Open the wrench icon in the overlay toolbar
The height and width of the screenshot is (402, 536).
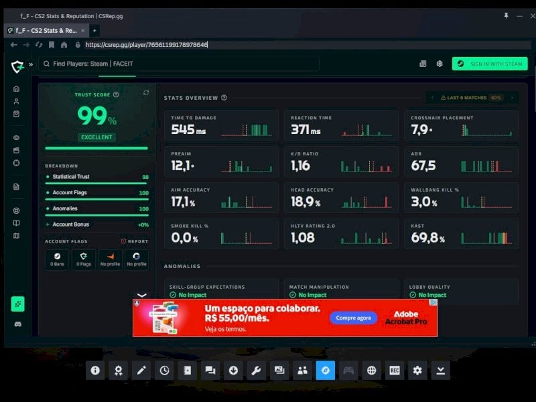257,371
